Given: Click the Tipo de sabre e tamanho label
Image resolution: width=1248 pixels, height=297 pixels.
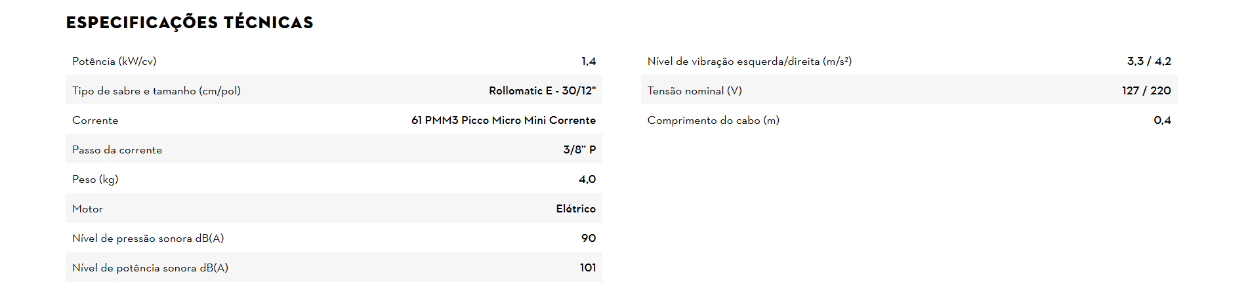Looking at the screenshot, I should [156, 90].
